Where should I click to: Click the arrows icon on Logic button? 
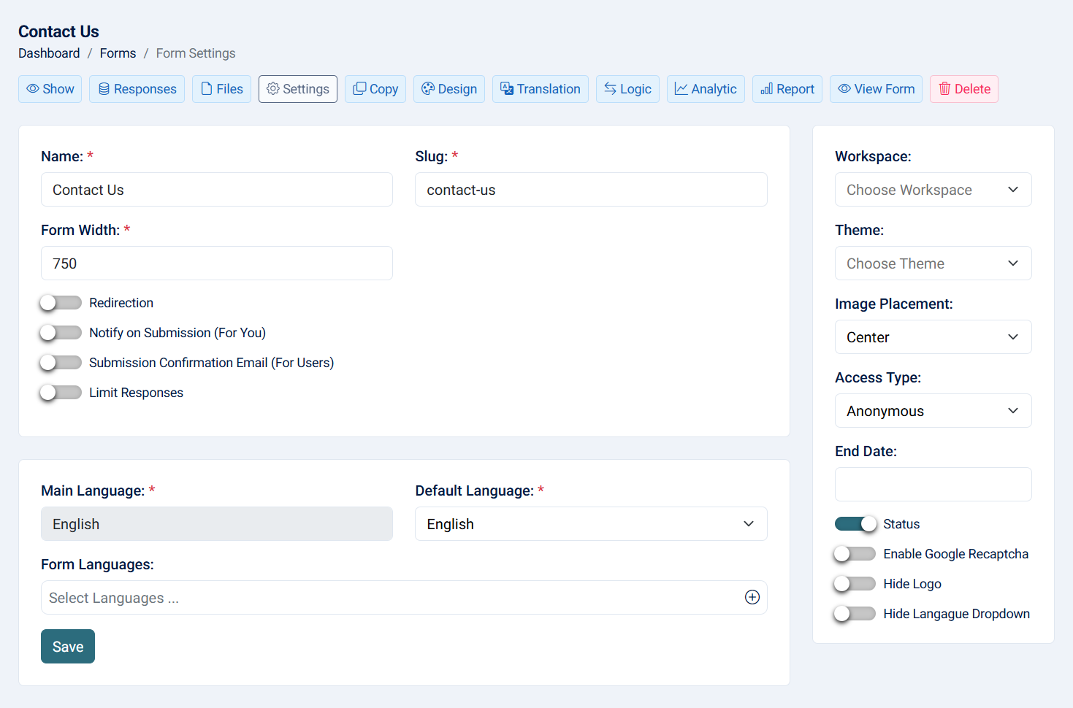pos(610,89)
